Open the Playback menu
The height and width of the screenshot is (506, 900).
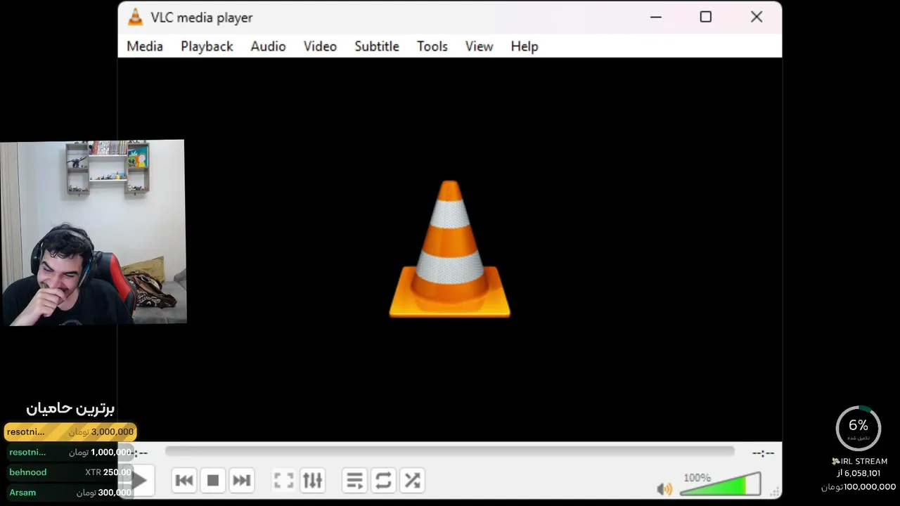(x=207, y=46)
